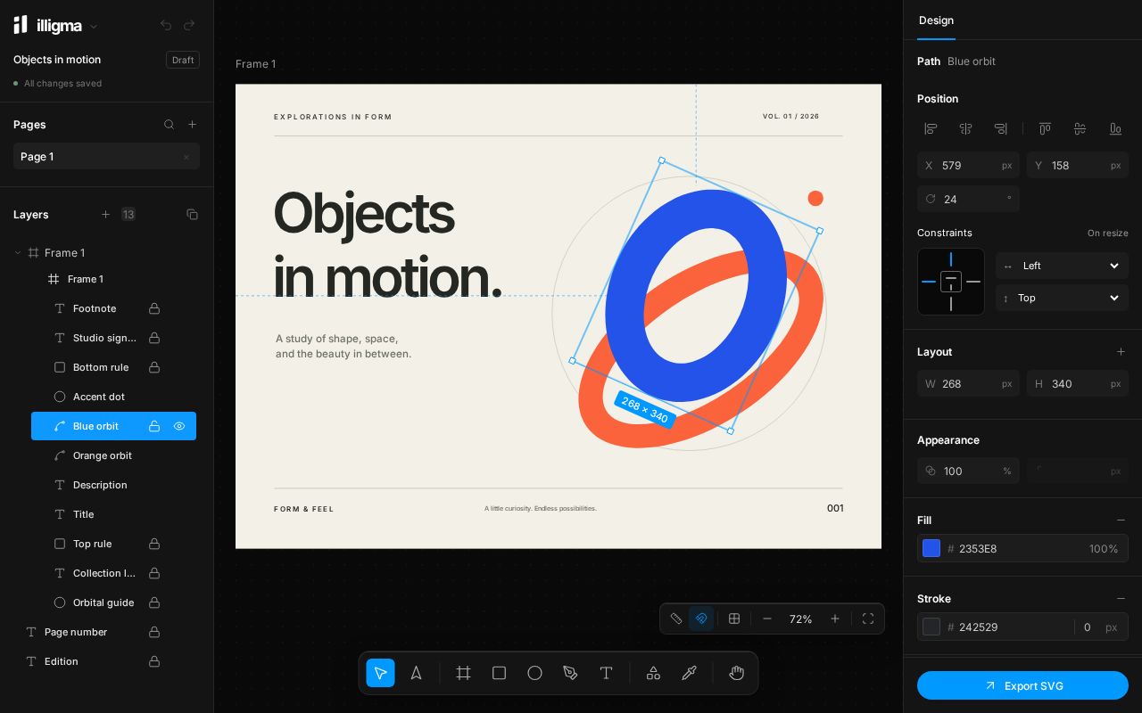Open vertical constraint dropdown showing Top
The image size is (1142, 713).
click(x=1062, y=298)
